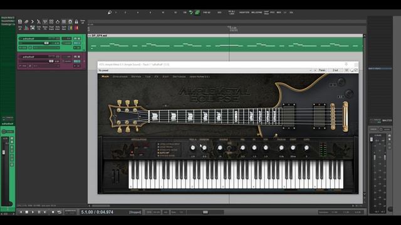
Task: Click the pitch wheel left of keyboard
Action: [x=113, y=176]
